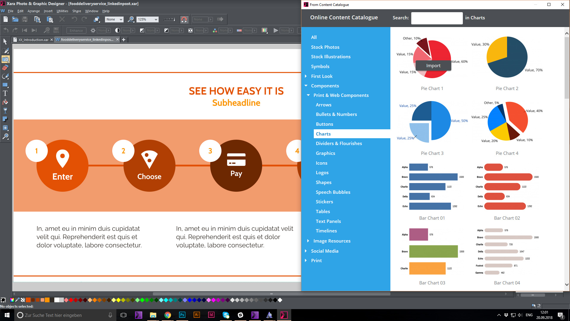The height and width of the screenshot is (321, 570).
Task: Expand the Social Media category
Action: [x=306, y=251]
